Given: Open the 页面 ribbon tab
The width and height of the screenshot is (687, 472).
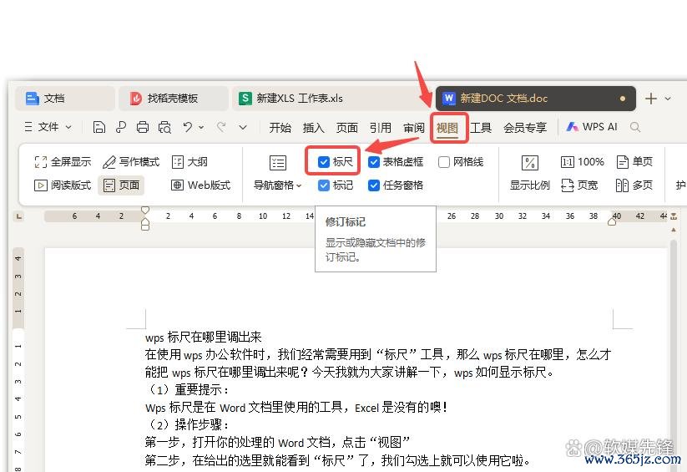Looking at the screenshot, I should [x=347, y=128].
